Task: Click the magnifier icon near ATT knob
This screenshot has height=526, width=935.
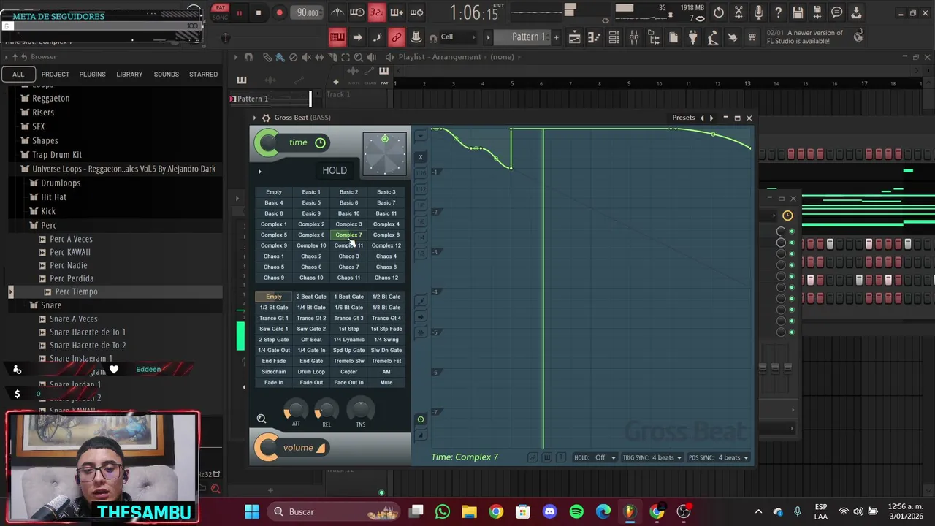Action: [x=261, y=419]
